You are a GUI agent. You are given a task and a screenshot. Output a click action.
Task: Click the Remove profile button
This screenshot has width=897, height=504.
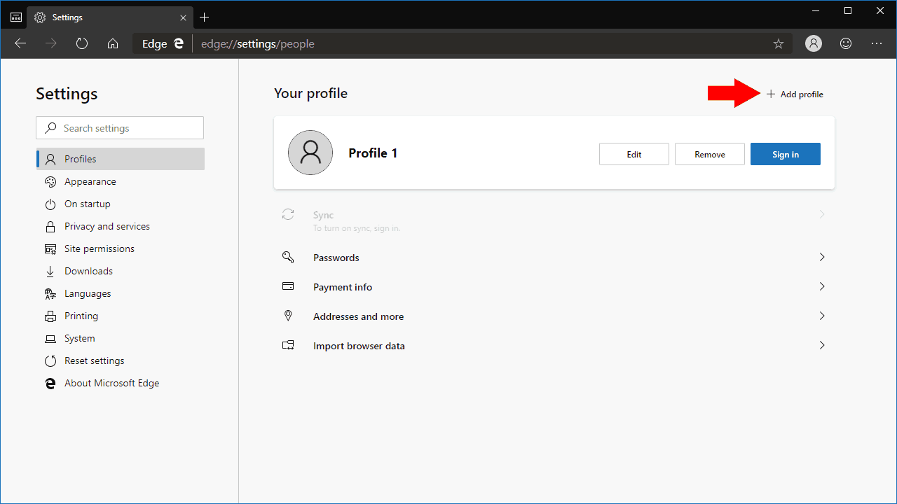710,154
